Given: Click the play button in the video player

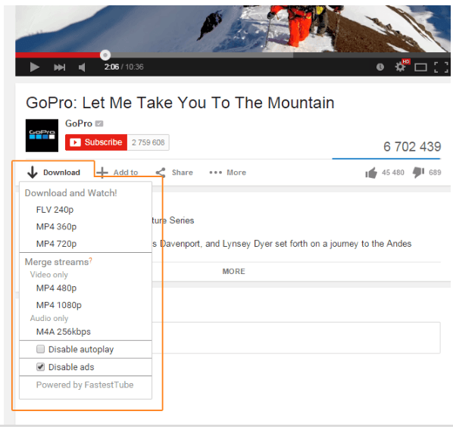Looking at the screenshot, I should point(35,67).
